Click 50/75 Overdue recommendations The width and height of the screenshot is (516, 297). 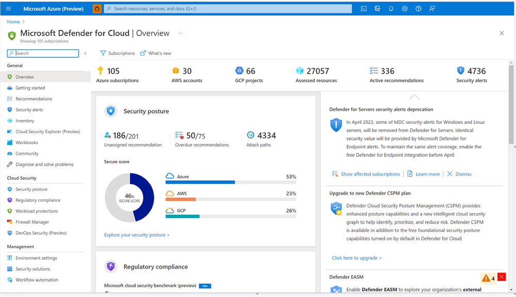pos(202,139)
